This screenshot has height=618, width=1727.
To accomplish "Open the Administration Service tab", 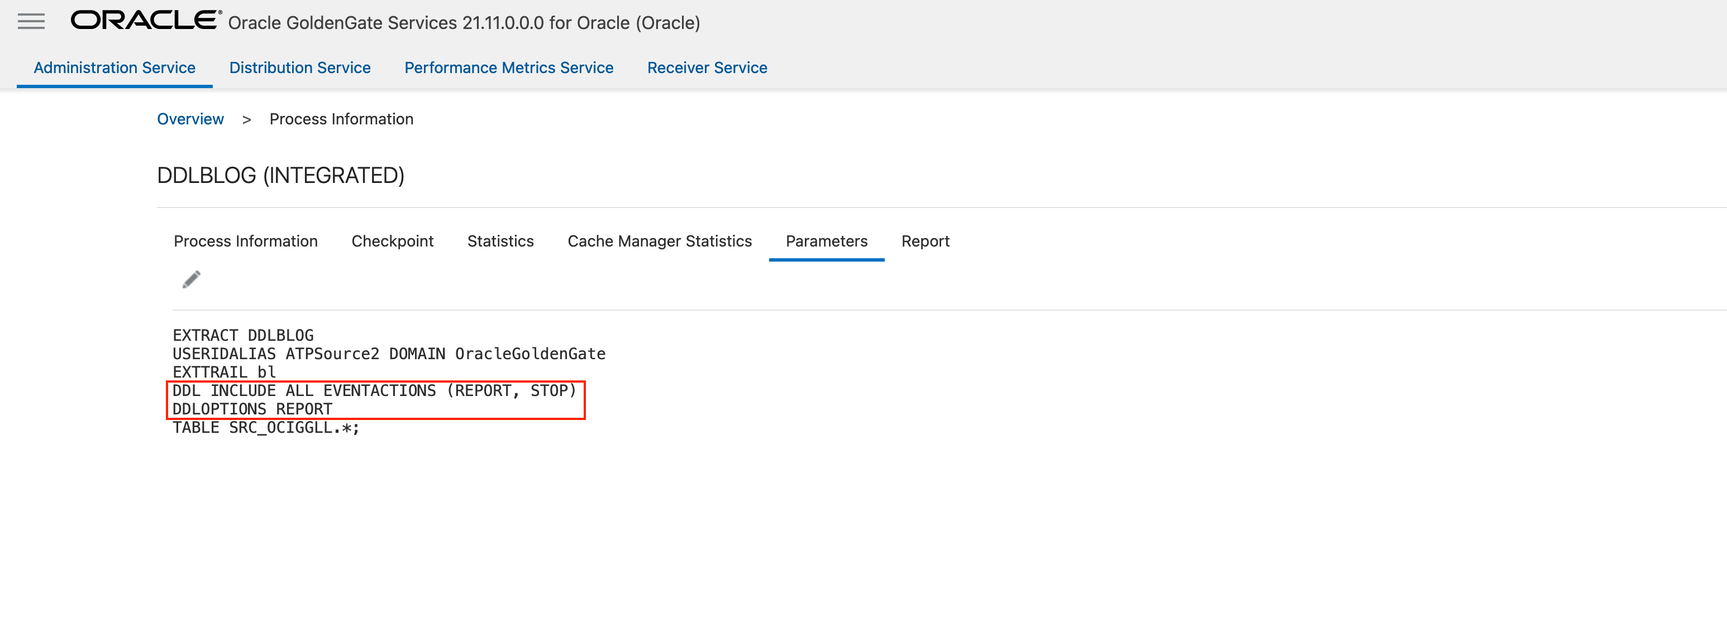I will (x=115, y=67).
